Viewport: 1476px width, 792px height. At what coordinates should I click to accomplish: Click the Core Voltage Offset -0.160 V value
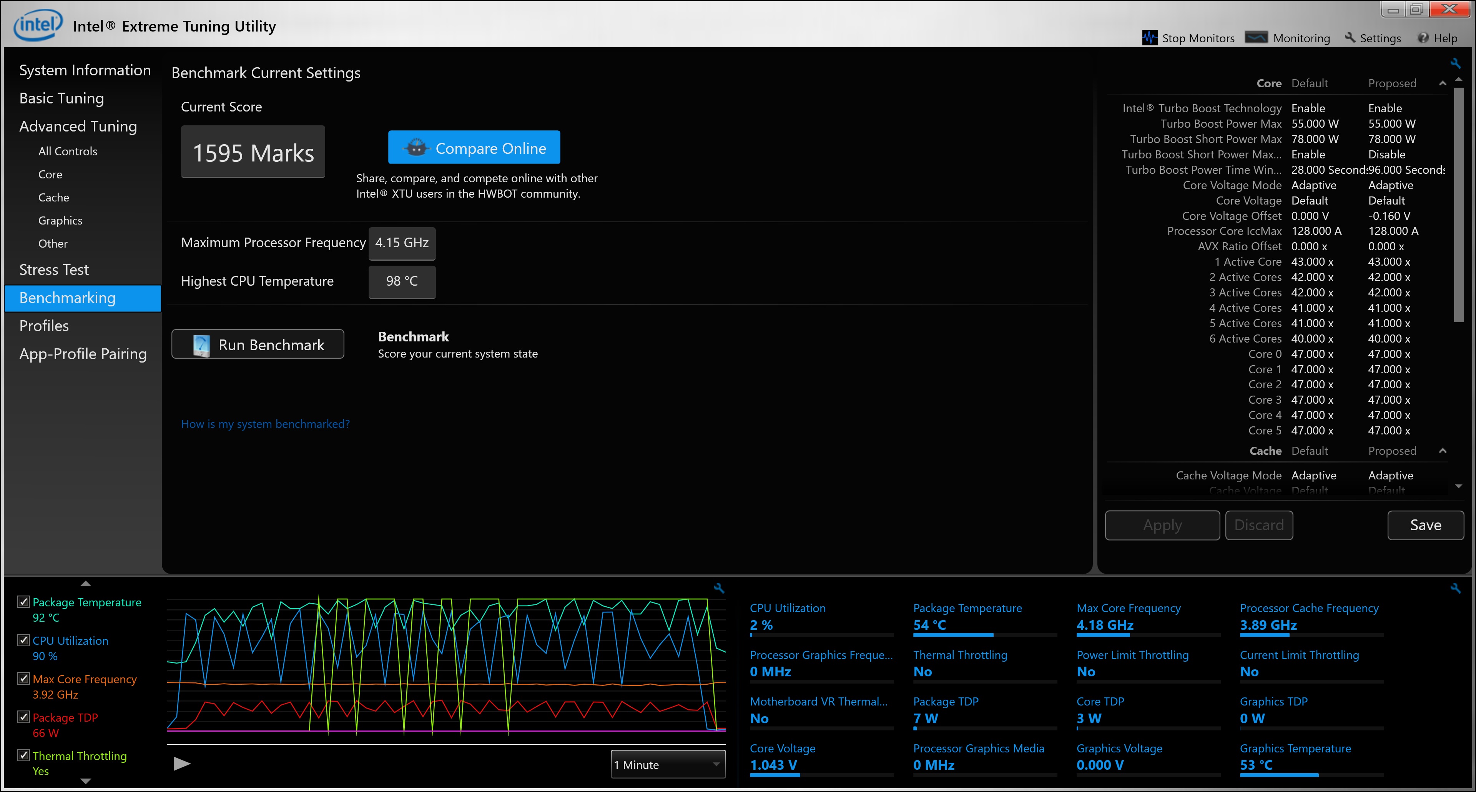point(1389,216)
